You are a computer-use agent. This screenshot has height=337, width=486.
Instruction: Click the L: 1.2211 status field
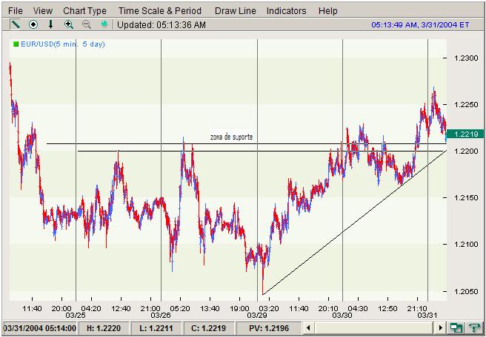click(x=156, y=327)
